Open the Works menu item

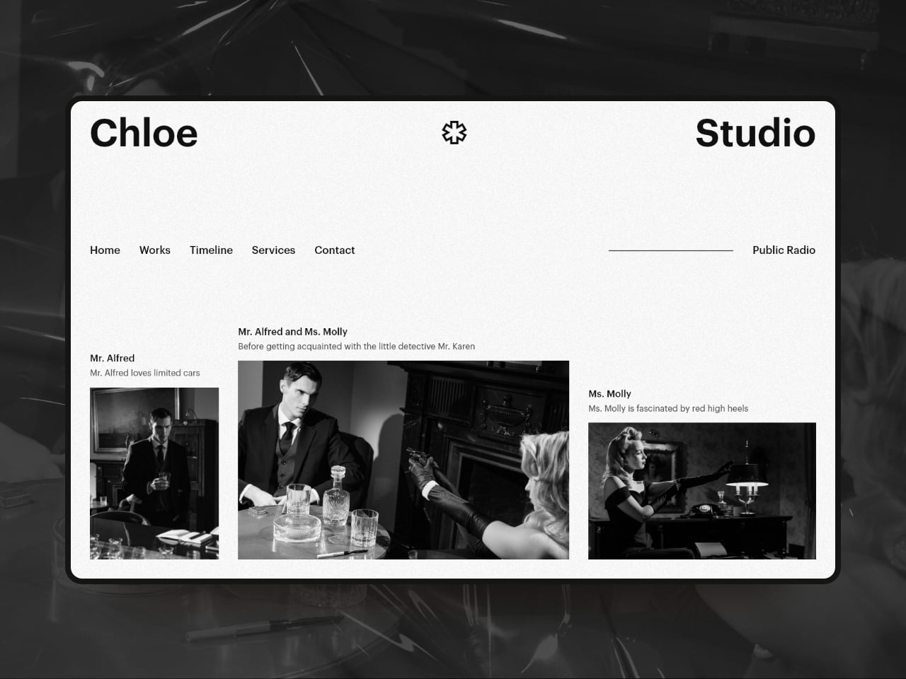[x=154, y=250]
